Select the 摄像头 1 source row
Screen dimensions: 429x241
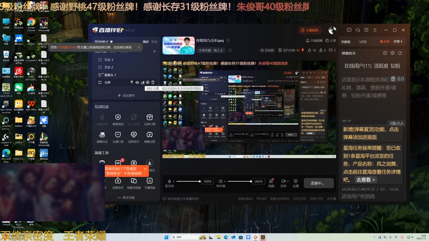click(126, 74)
